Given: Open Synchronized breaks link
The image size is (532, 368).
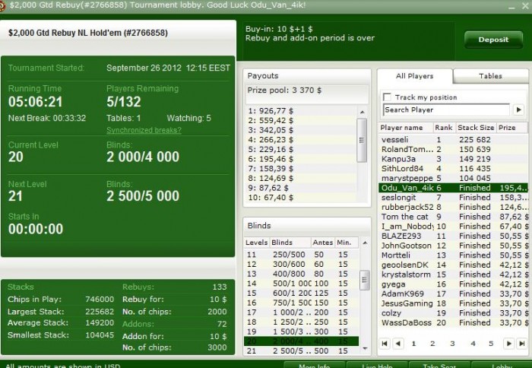Looking at the screenshot, I should 144,130.
